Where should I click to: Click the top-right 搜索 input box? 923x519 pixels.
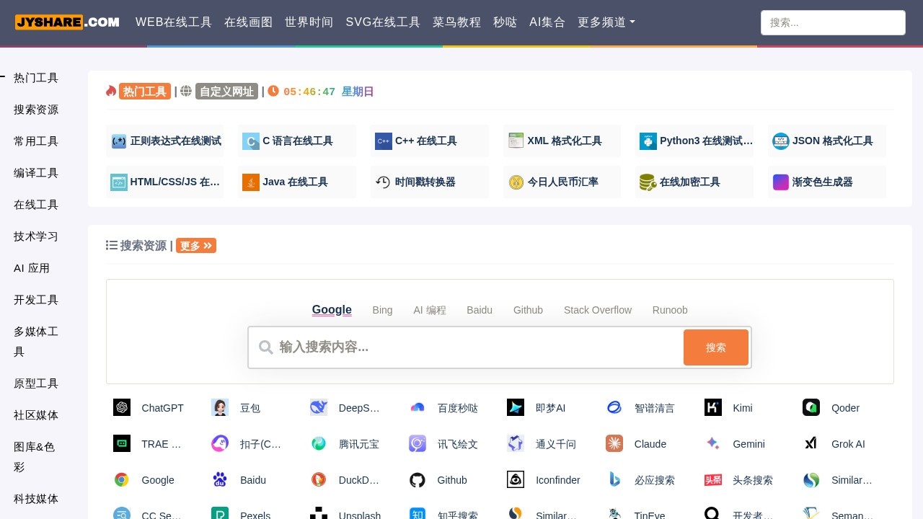[x=833, y=22]
